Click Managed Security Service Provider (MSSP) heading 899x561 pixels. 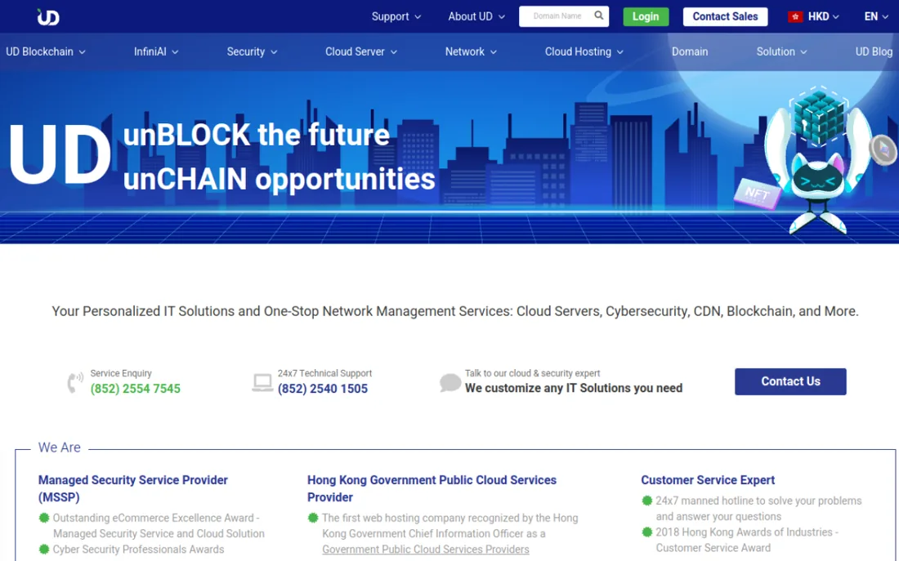(133, 488)
